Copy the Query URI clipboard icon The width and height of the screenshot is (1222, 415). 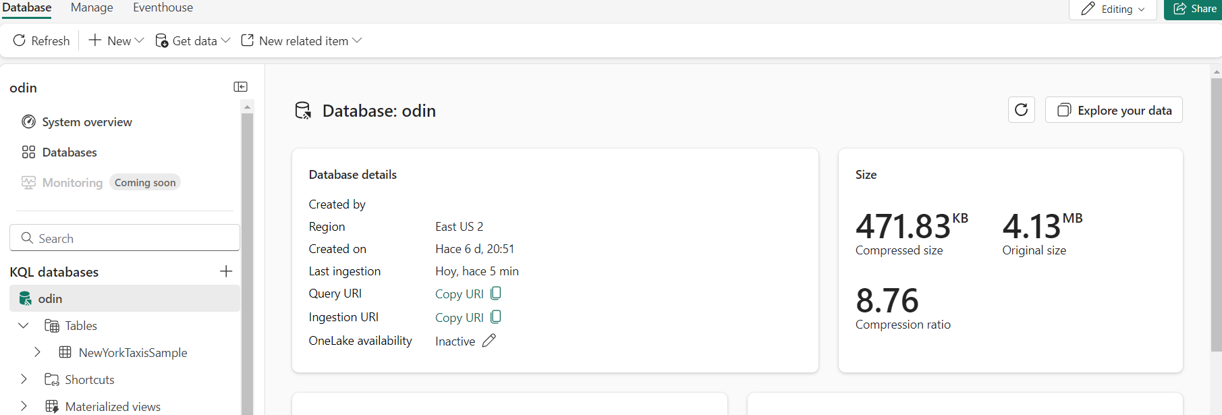[x=496, y=294]
